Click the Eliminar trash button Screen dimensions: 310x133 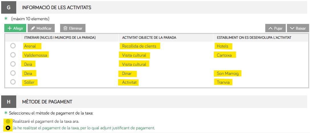tap(73, 28)
